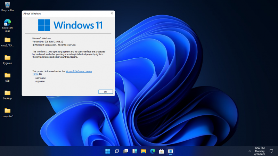Select the Recycle Bin desktop icon
278x156 pixels.
[7, 6]
